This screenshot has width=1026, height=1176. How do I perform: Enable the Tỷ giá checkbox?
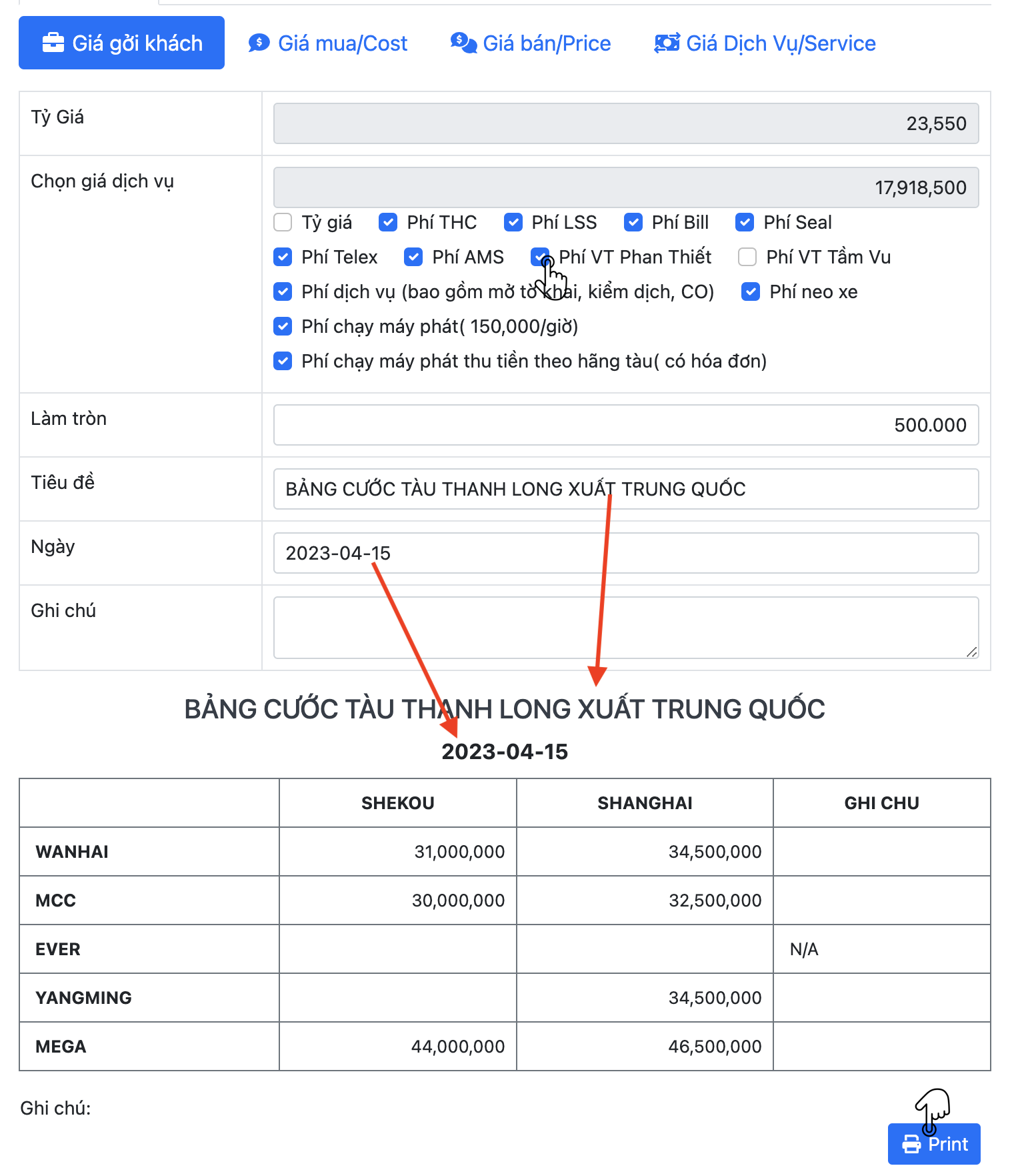point(283,222)
